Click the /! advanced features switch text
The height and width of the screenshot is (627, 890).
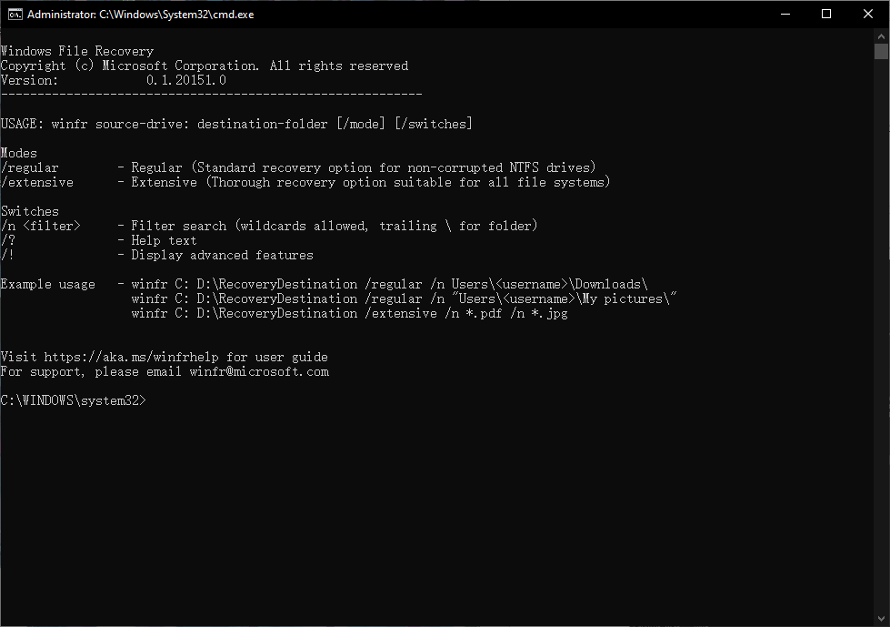click(8, 255)
